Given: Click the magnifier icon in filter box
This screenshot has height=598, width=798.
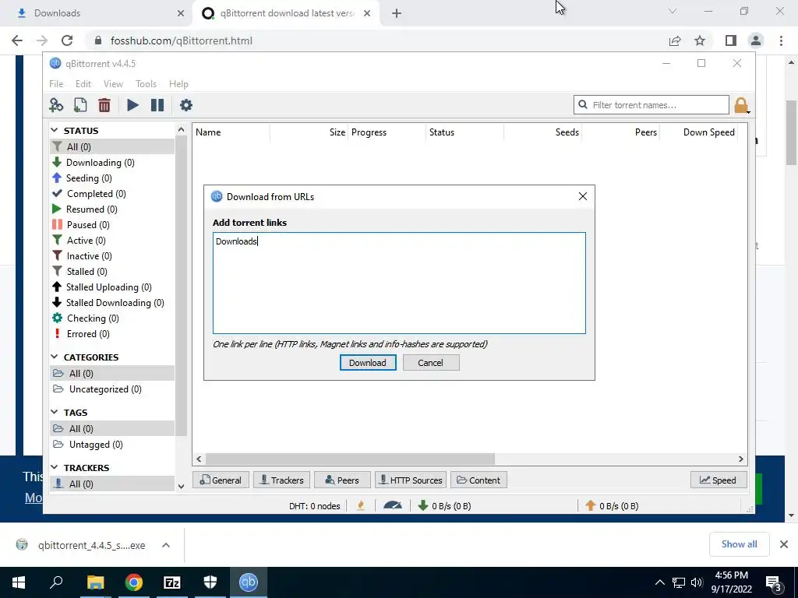Looking at the screenshot, I should (x=583, y=105).
